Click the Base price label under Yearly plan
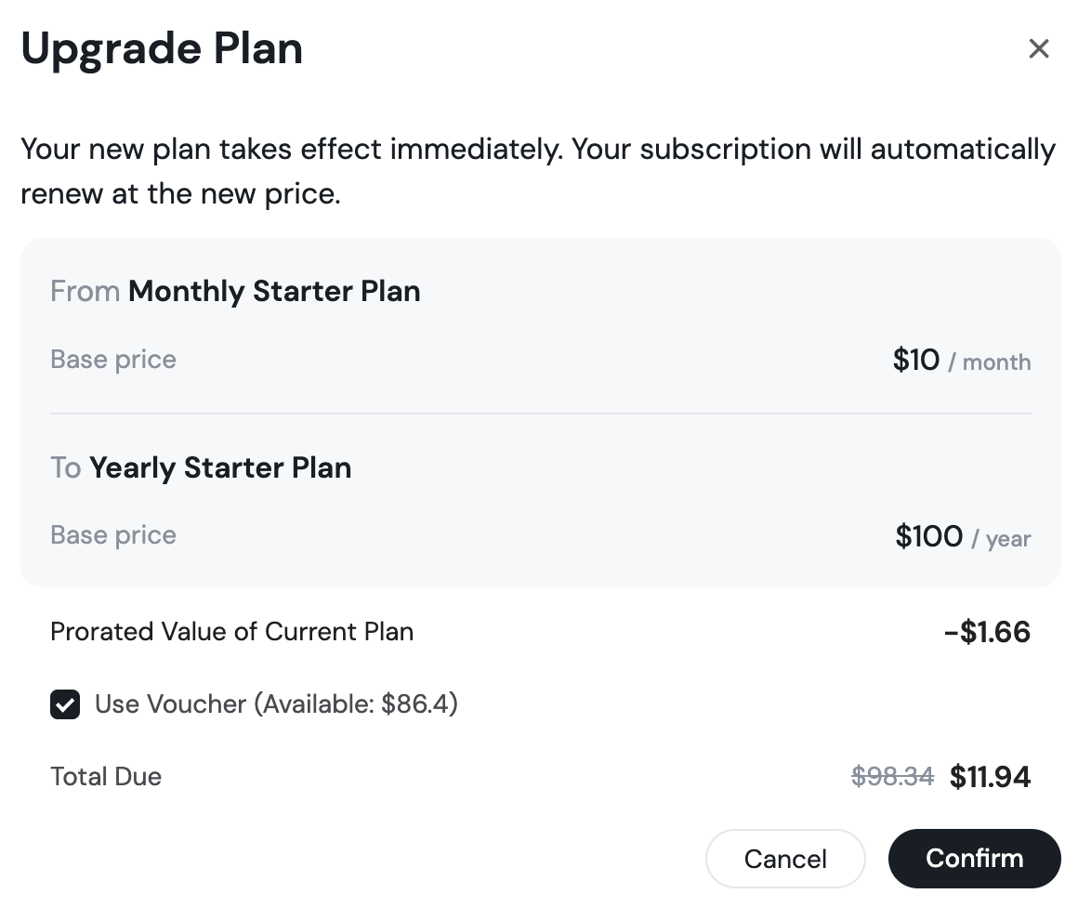 click(113, 535)
